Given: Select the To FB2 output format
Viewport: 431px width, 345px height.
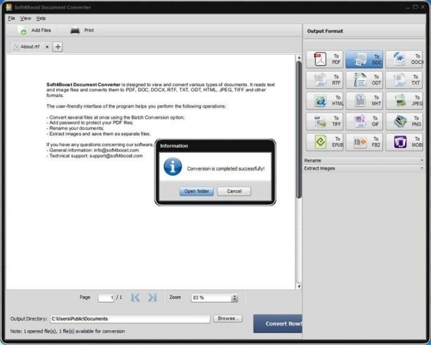Looking at the screenshot, I should 365,142.
